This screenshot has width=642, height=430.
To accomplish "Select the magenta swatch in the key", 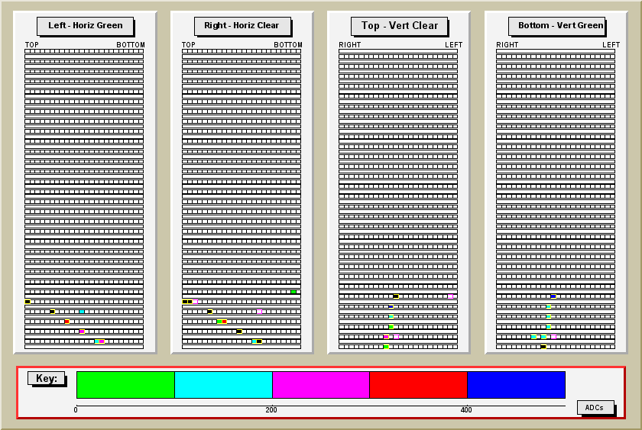I will tap(321, 385).
